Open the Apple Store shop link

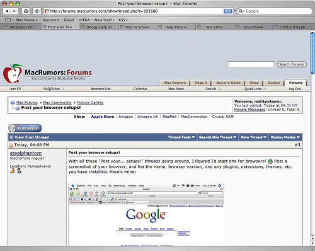(103, 117)
